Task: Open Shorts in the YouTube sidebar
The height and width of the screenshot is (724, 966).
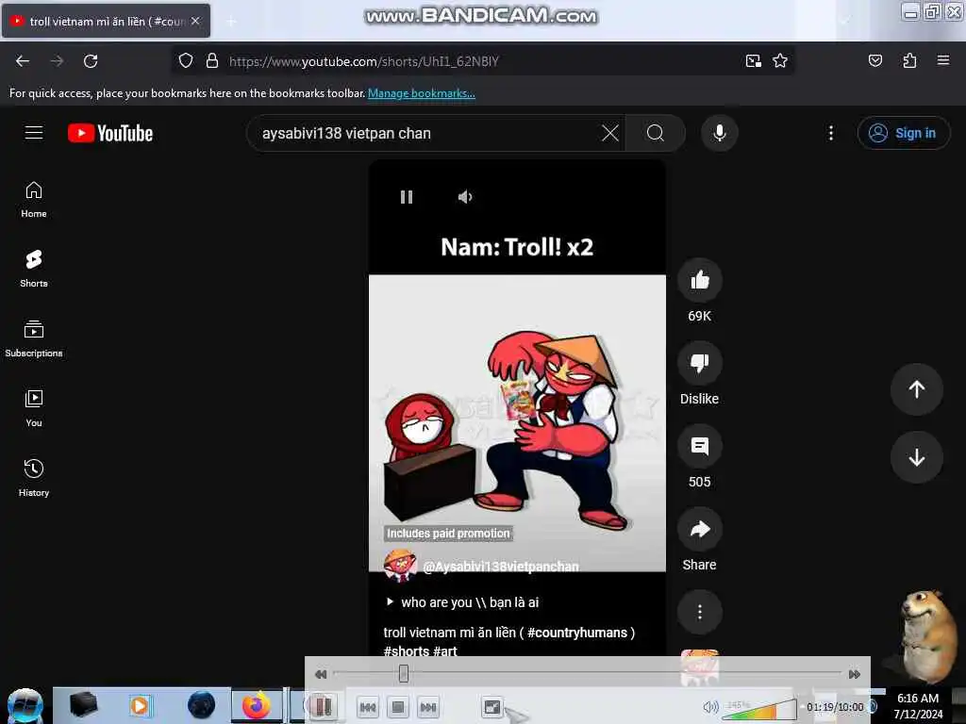Action: 34,269
